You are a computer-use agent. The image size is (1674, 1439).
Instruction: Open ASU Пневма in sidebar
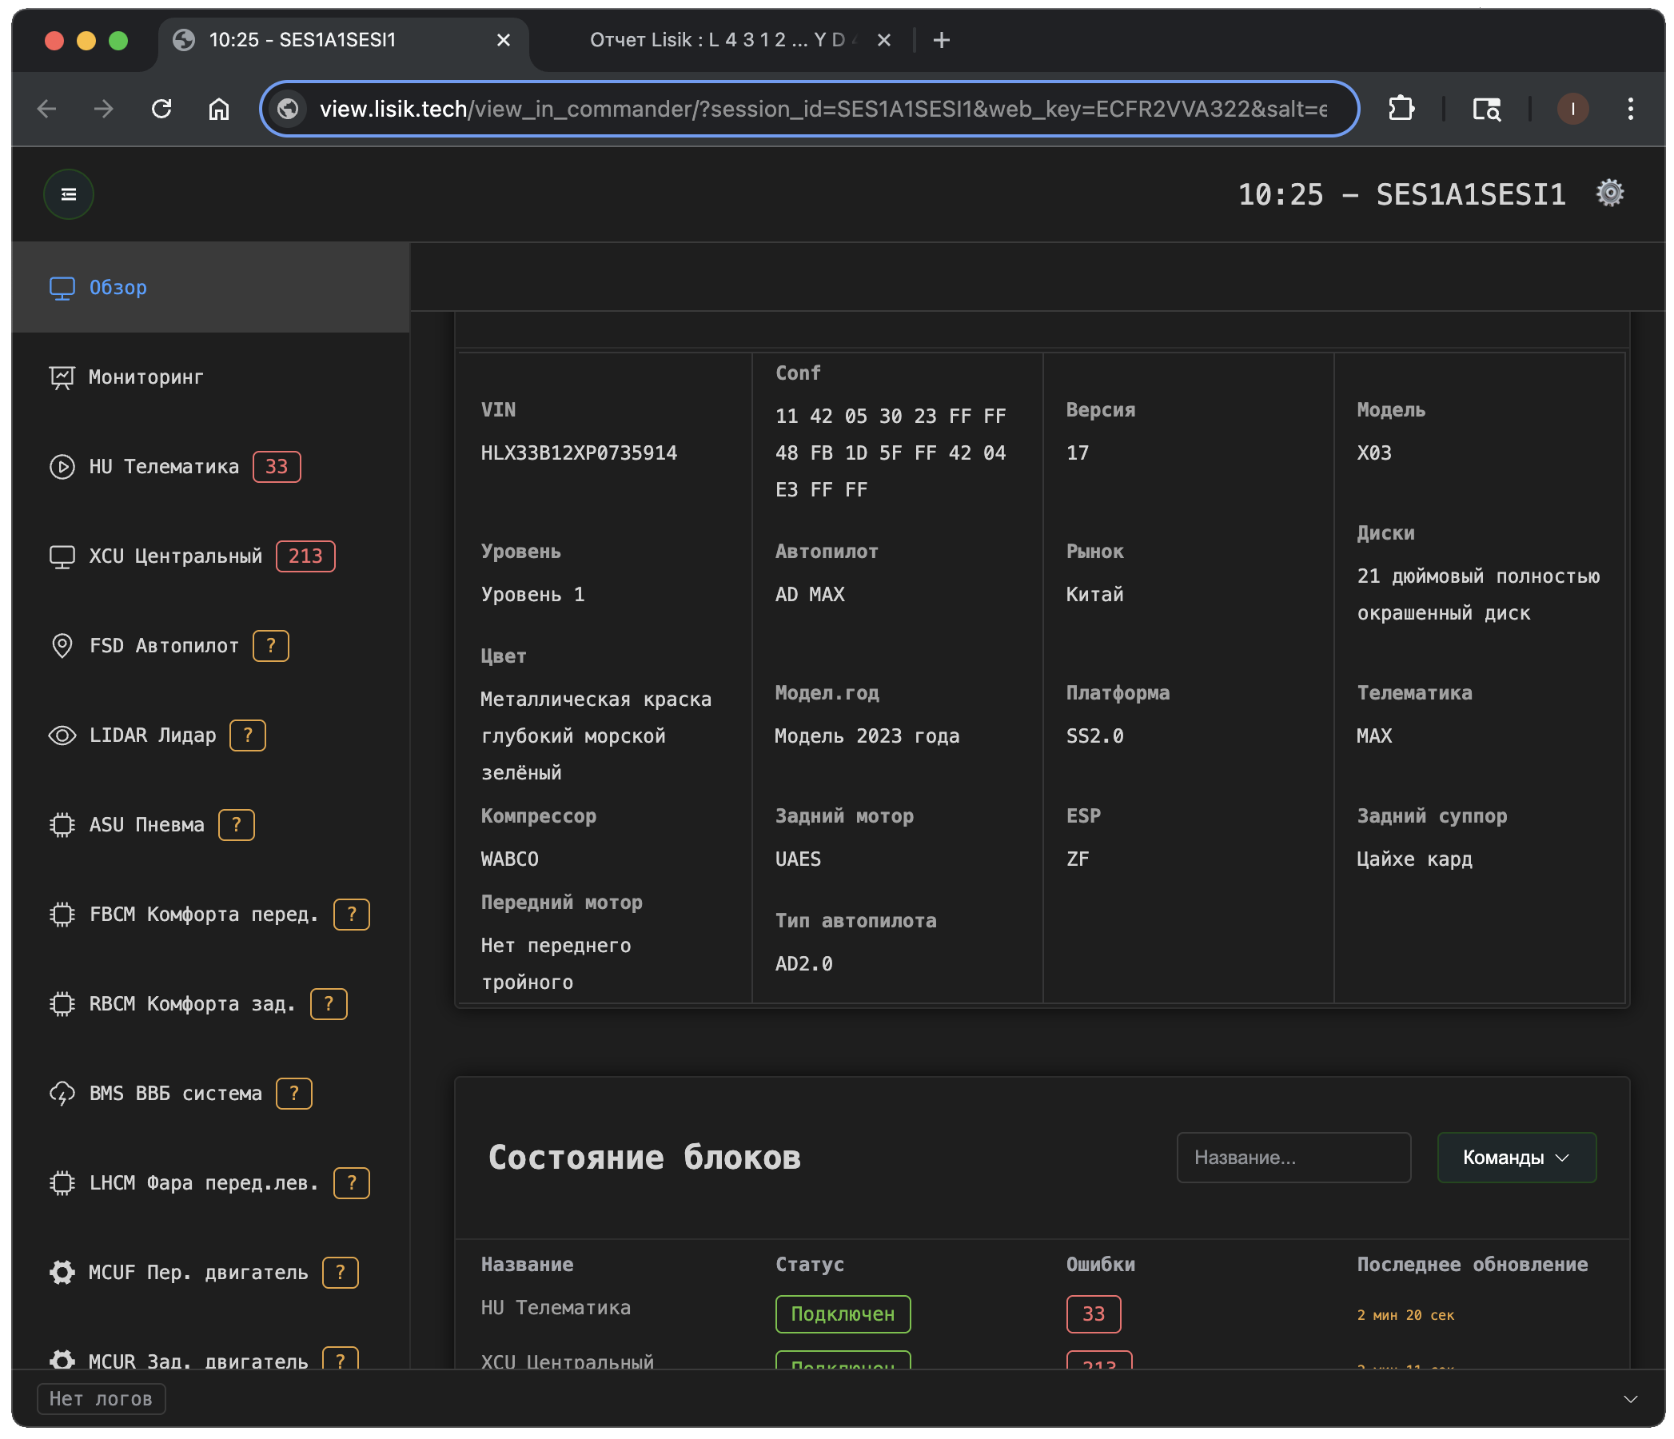click(211, 826)
